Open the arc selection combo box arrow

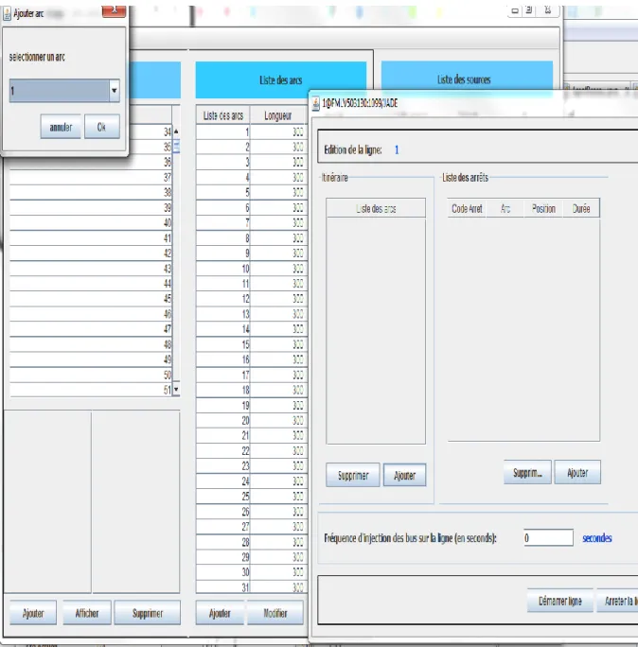coord(115,91)
